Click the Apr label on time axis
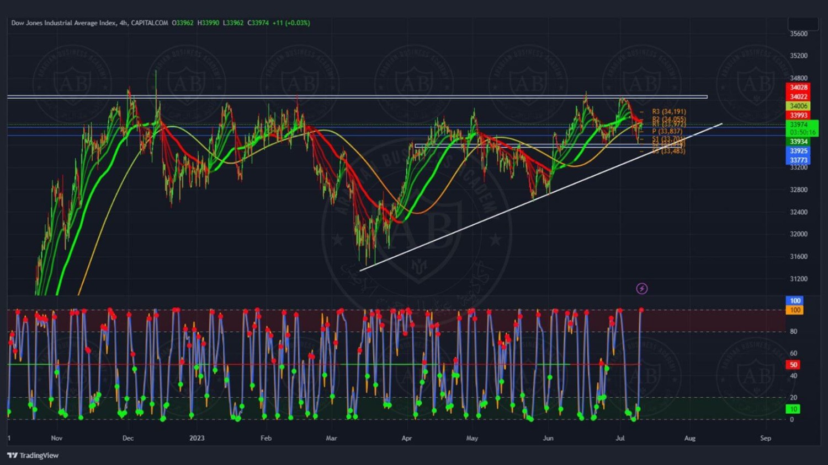 click(x=406, y=438)
